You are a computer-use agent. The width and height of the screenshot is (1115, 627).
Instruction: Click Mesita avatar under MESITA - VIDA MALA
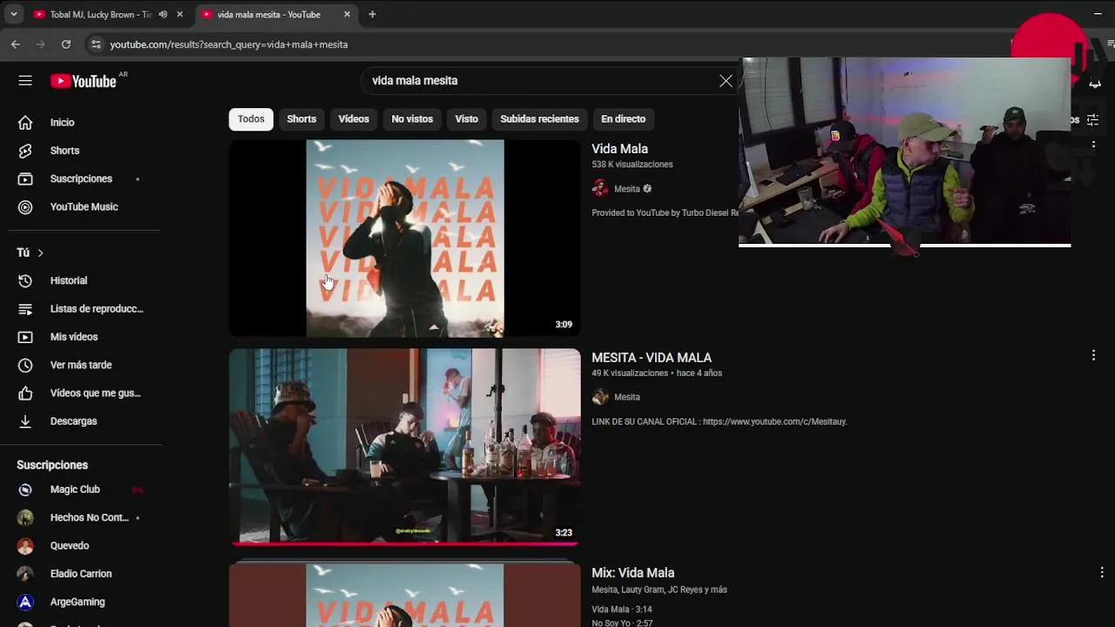coord(600,397)
